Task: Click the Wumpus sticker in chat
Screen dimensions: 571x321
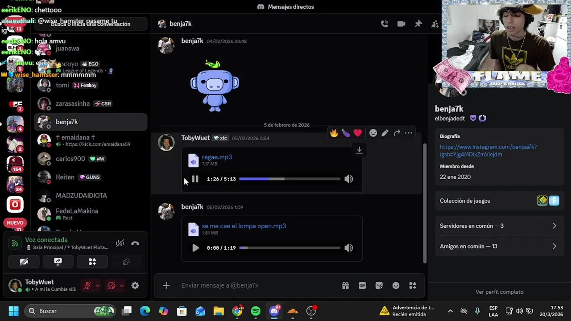Action: [215, 86]
